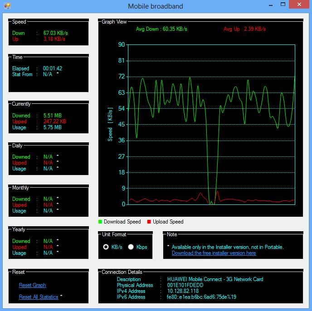Close the Mobile broadband window

click(300, 5)
